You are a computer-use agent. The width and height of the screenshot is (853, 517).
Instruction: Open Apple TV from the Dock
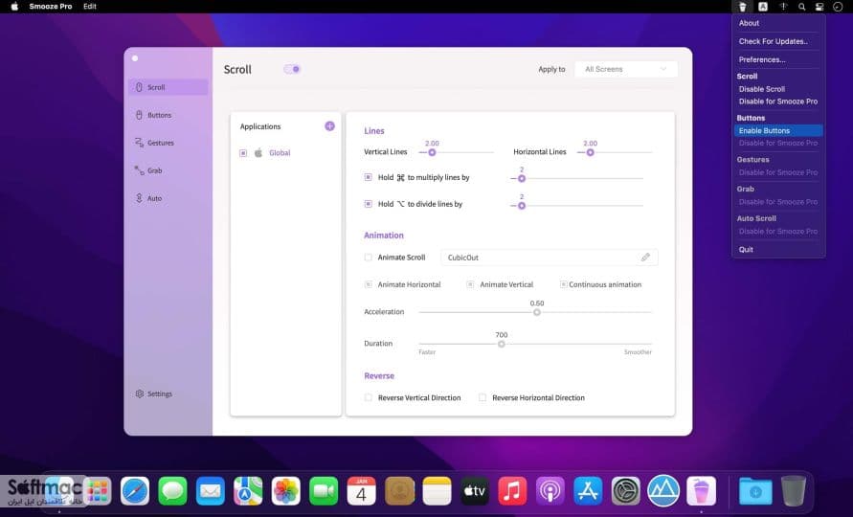pos(475,491)
